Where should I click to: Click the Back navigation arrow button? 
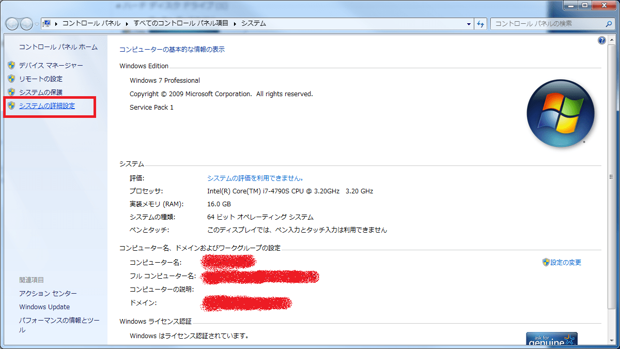12,24
